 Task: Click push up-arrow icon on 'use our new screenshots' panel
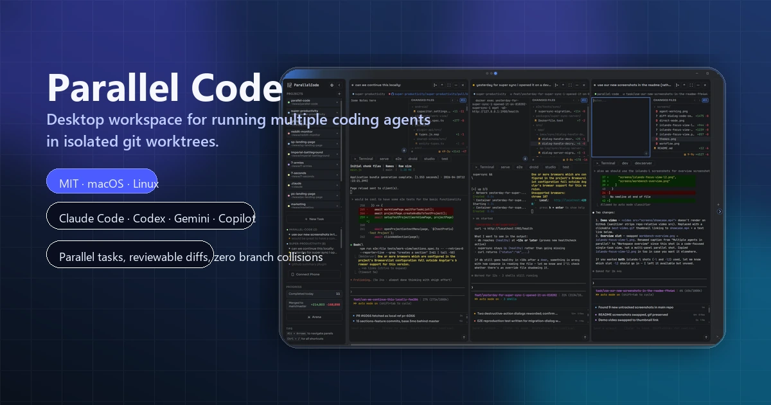(x=684, y=85)
